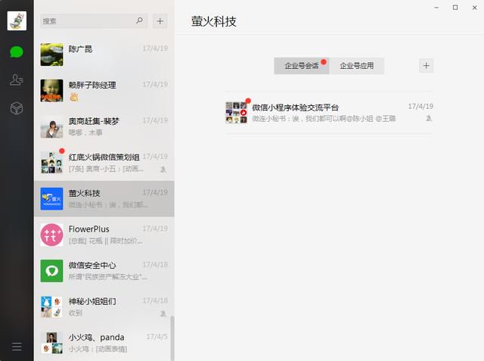Image resolution: width=484 pixels, height=361 pixels.
Task: Click the chat list scrollbar
Action: (x=172, y=338)
